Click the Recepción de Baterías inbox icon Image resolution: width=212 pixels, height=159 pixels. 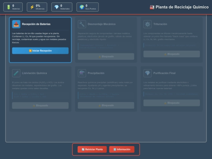coord(16,24)
